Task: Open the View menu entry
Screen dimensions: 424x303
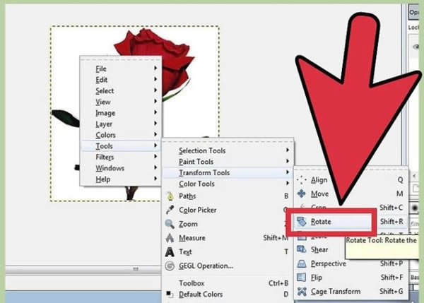Action: pos(121,102)
